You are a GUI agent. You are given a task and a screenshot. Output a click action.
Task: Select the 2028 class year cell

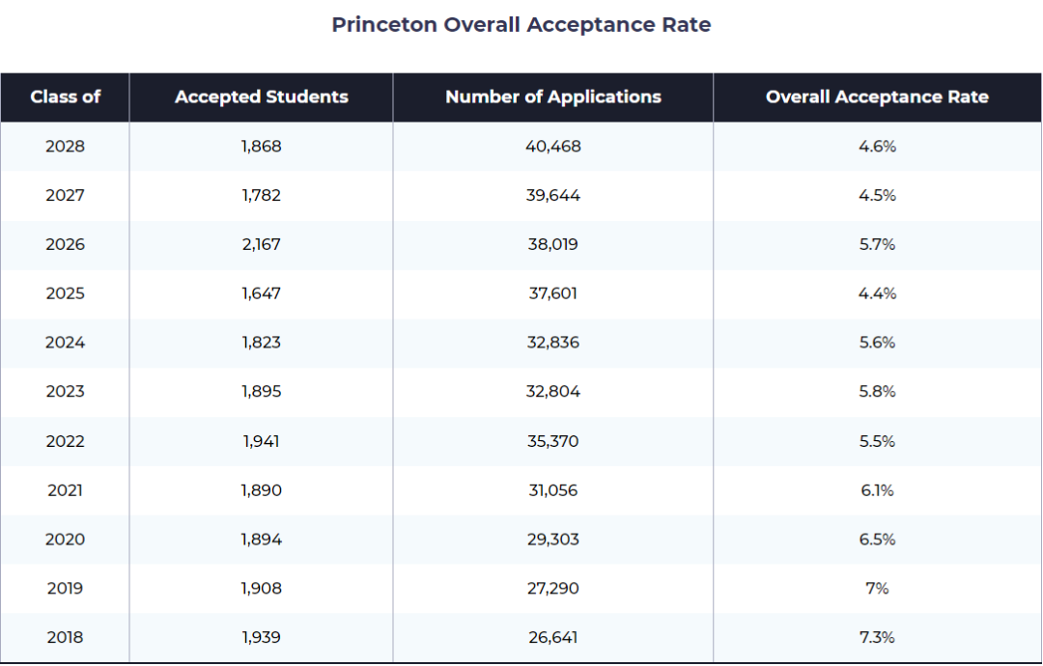[66, 146]
